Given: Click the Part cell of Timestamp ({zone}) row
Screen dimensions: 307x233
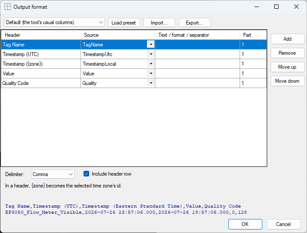Looking at the screenshot, I should tap(253, 64).
